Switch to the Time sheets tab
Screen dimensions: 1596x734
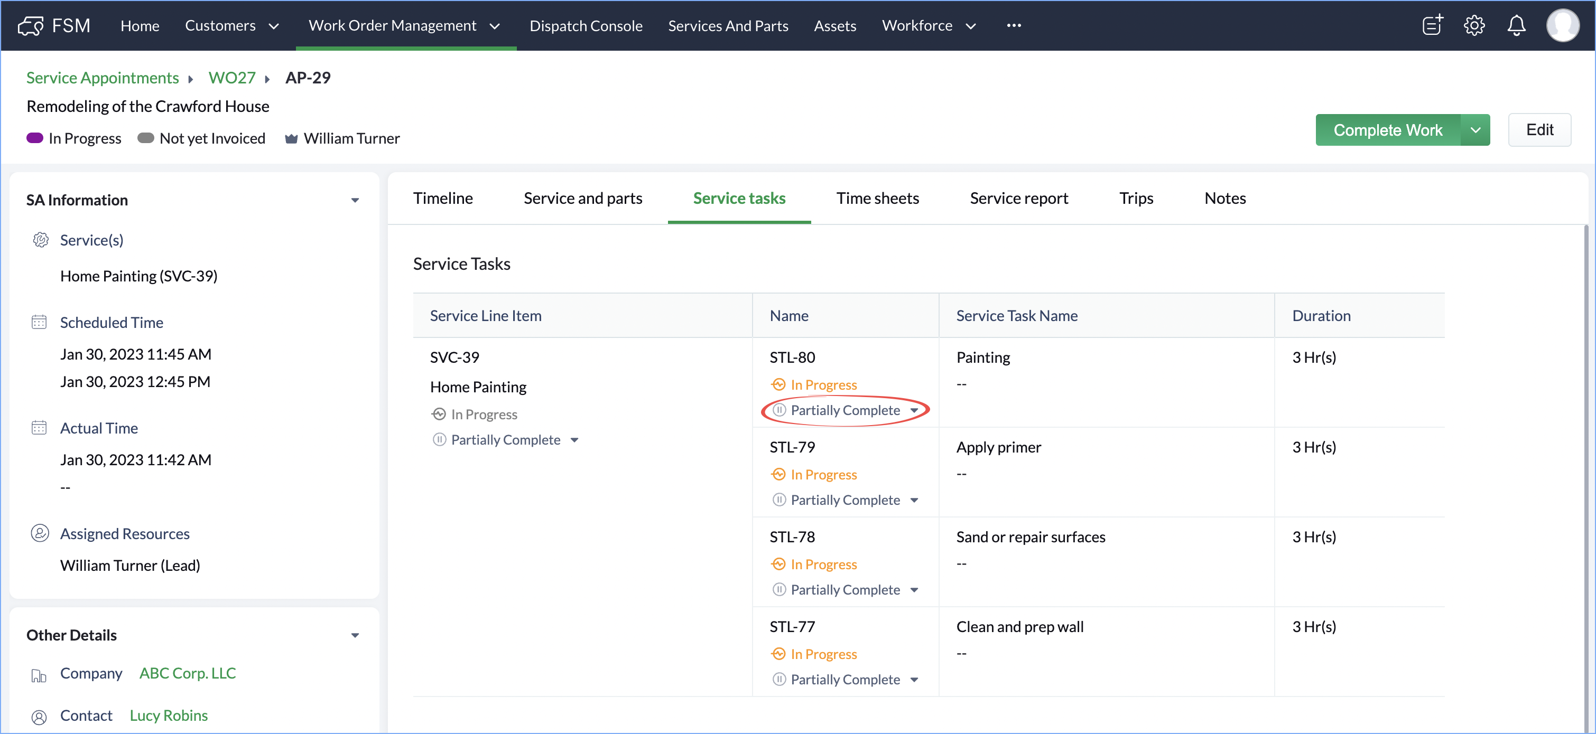[877, 198]
